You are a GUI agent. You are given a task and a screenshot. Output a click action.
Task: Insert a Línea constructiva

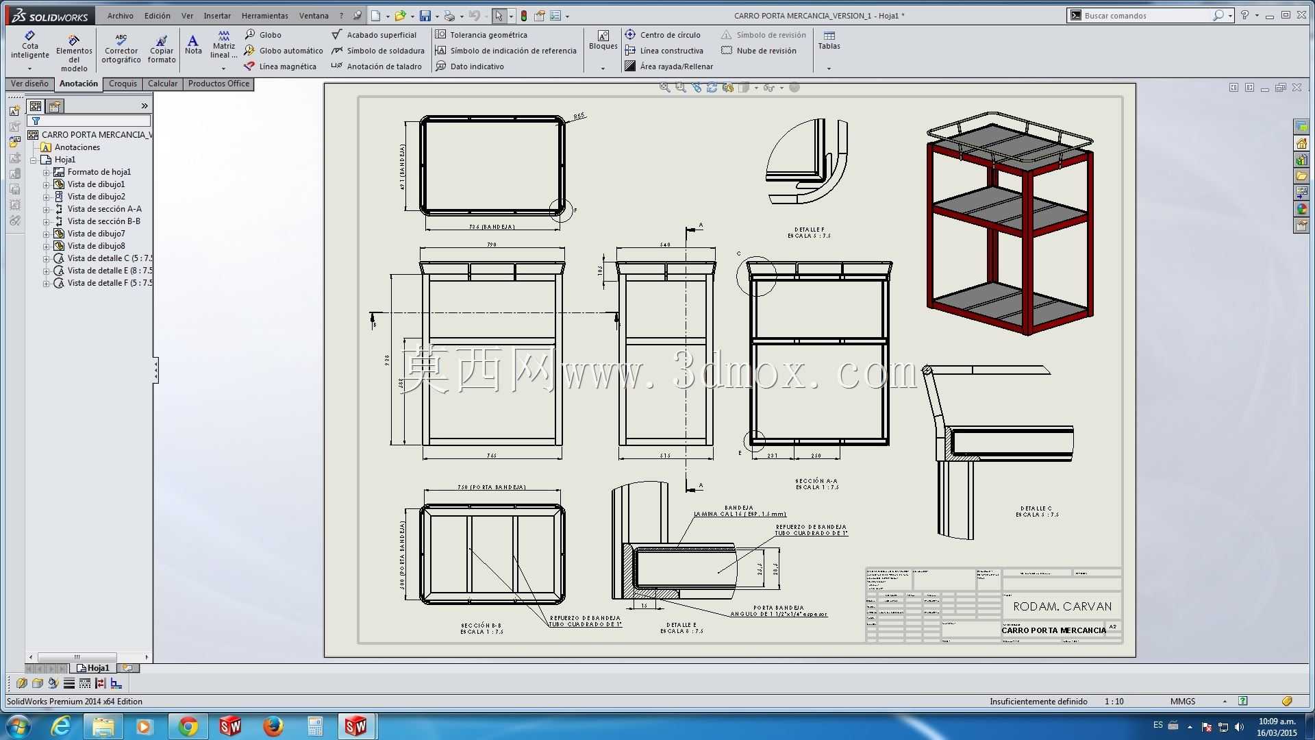(664, 51)
